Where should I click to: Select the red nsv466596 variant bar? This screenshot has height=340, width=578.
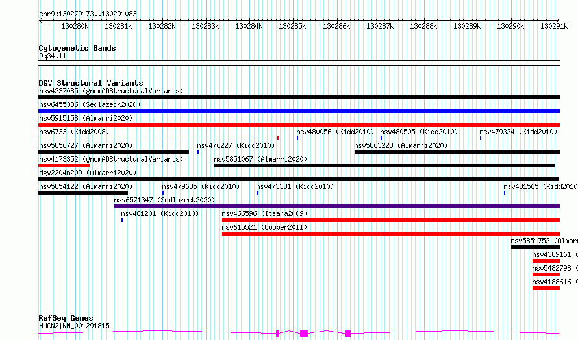[391, 220]
